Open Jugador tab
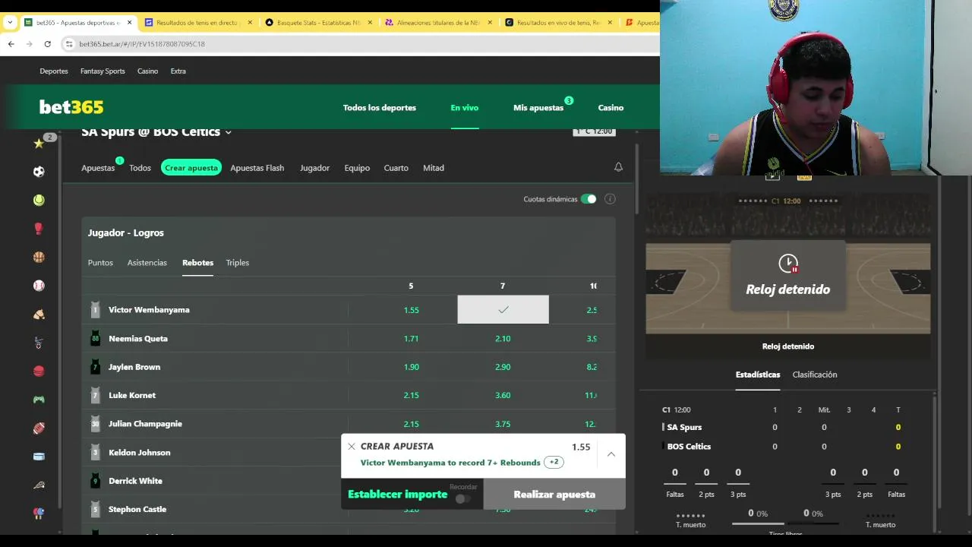 (x=314, y=168)
